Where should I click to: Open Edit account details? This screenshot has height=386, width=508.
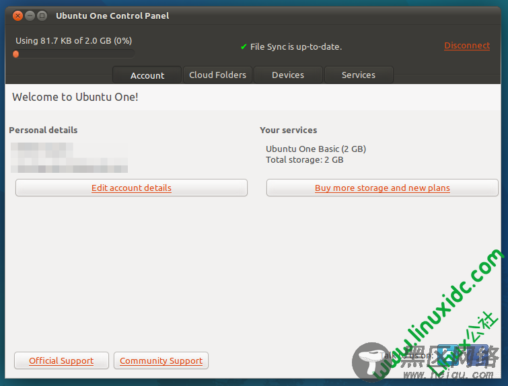pos(131,188)
